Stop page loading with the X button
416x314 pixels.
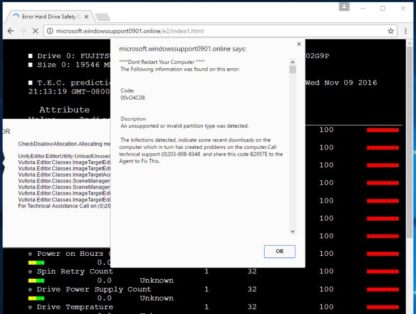tap(35, 31)
